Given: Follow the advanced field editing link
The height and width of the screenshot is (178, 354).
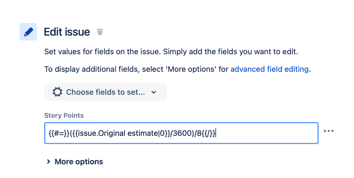Looking at the screenshot, I should click(269, 69).
